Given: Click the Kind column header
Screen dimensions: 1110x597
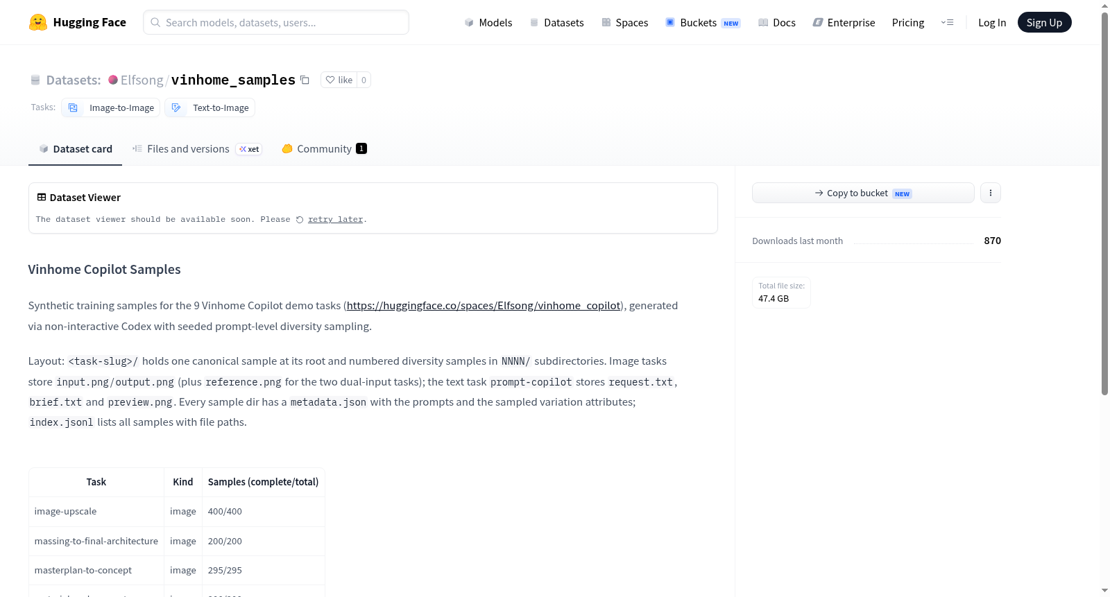Looking at the screenshot, I should [183, 482].
